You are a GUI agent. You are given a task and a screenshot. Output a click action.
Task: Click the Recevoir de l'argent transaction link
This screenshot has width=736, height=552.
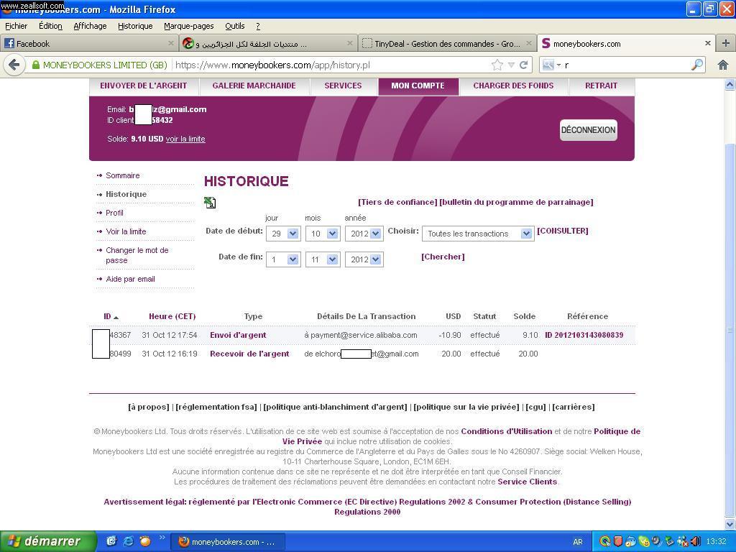coord(249,354)
